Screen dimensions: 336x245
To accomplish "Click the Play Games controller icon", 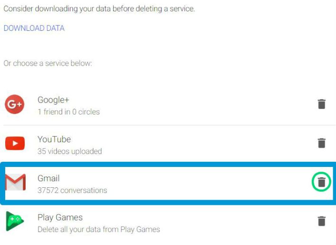I will pyautogui.click(x=15, y=221).
